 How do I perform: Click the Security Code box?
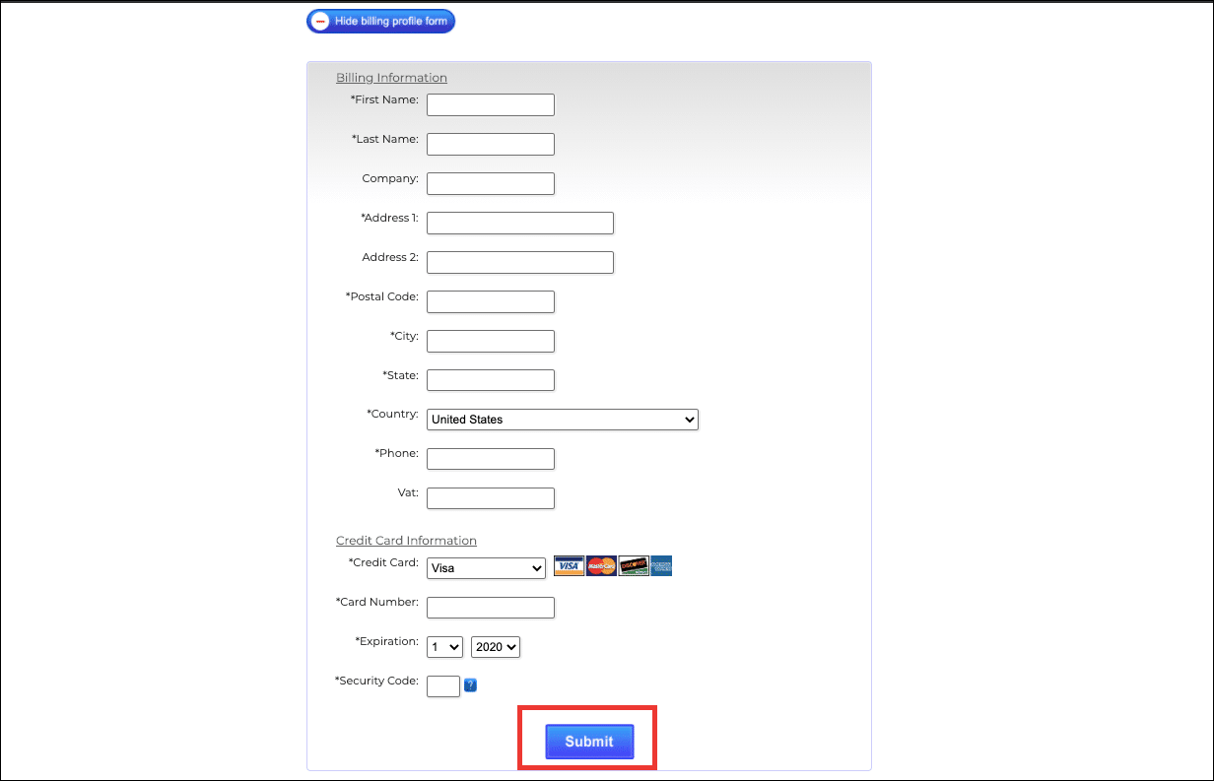(442, 686)
